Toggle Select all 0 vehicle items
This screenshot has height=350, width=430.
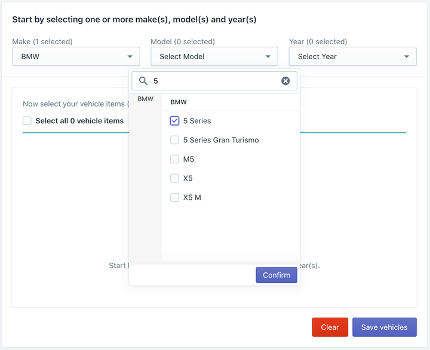tap(27, 121)
